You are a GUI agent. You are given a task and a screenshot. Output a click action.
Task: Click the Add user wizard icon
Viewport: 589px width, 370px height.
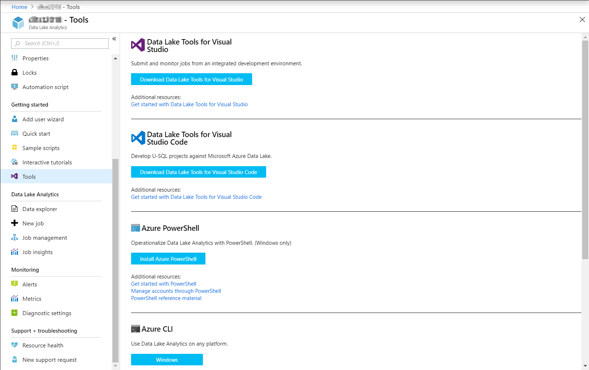coord(14,119)
